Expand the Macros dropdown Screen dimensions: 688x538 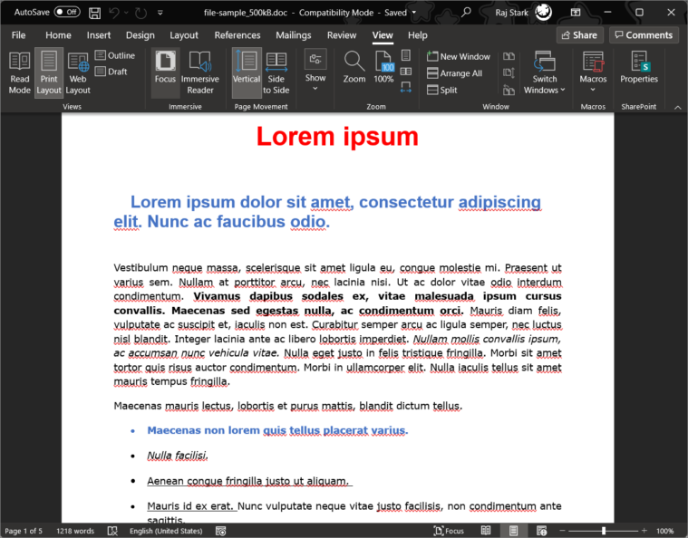point(593,72)
